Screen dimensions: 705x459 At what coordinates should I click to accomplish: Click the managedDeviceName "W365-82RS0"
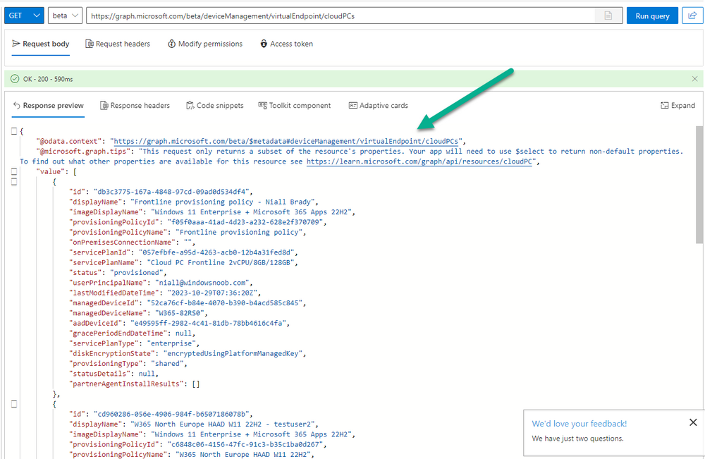tap(179, 313)
